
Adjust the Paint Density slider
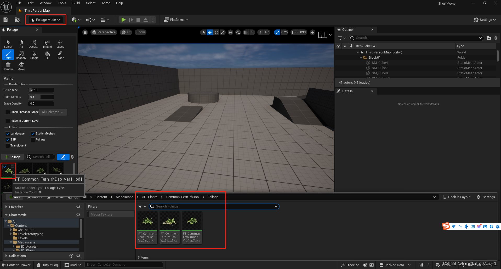coord(41,97)
